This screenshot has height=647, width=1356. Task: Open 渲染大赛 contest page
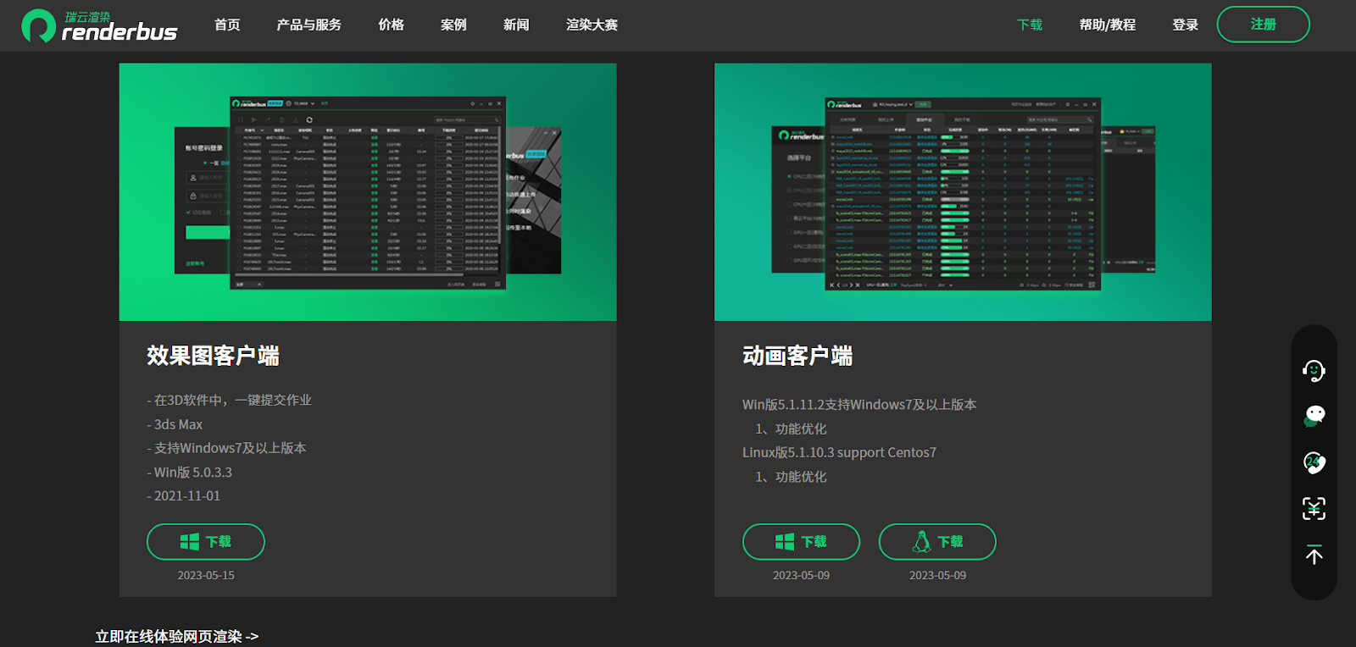[x=592, y=25]
